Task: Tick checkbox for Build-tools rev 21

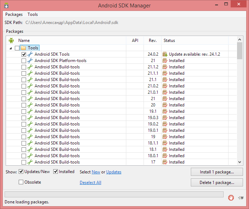Action: click(24, 99)
